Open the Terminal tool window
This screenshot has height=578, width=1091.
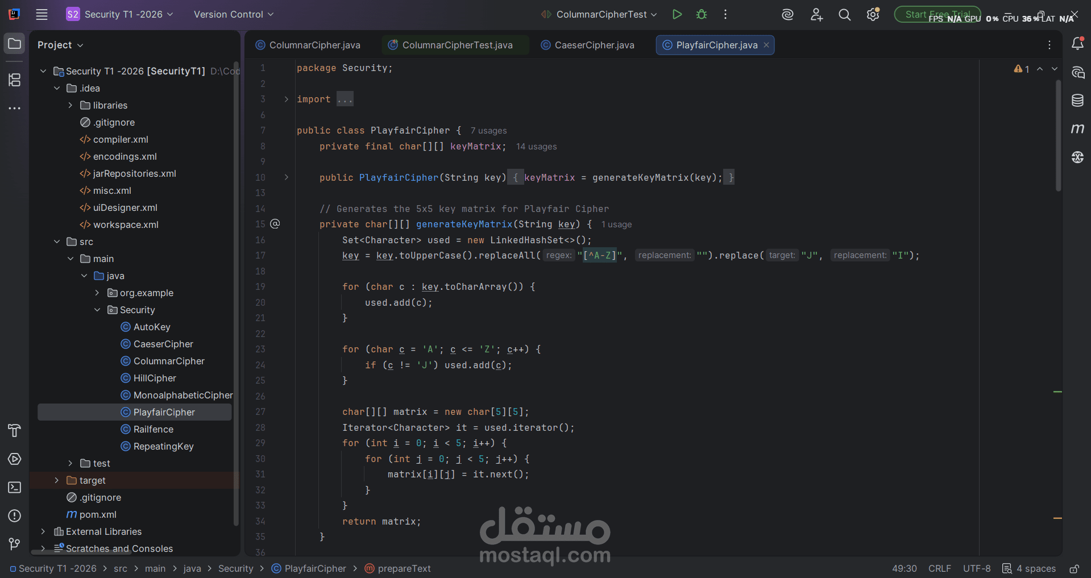pos(14,488)
